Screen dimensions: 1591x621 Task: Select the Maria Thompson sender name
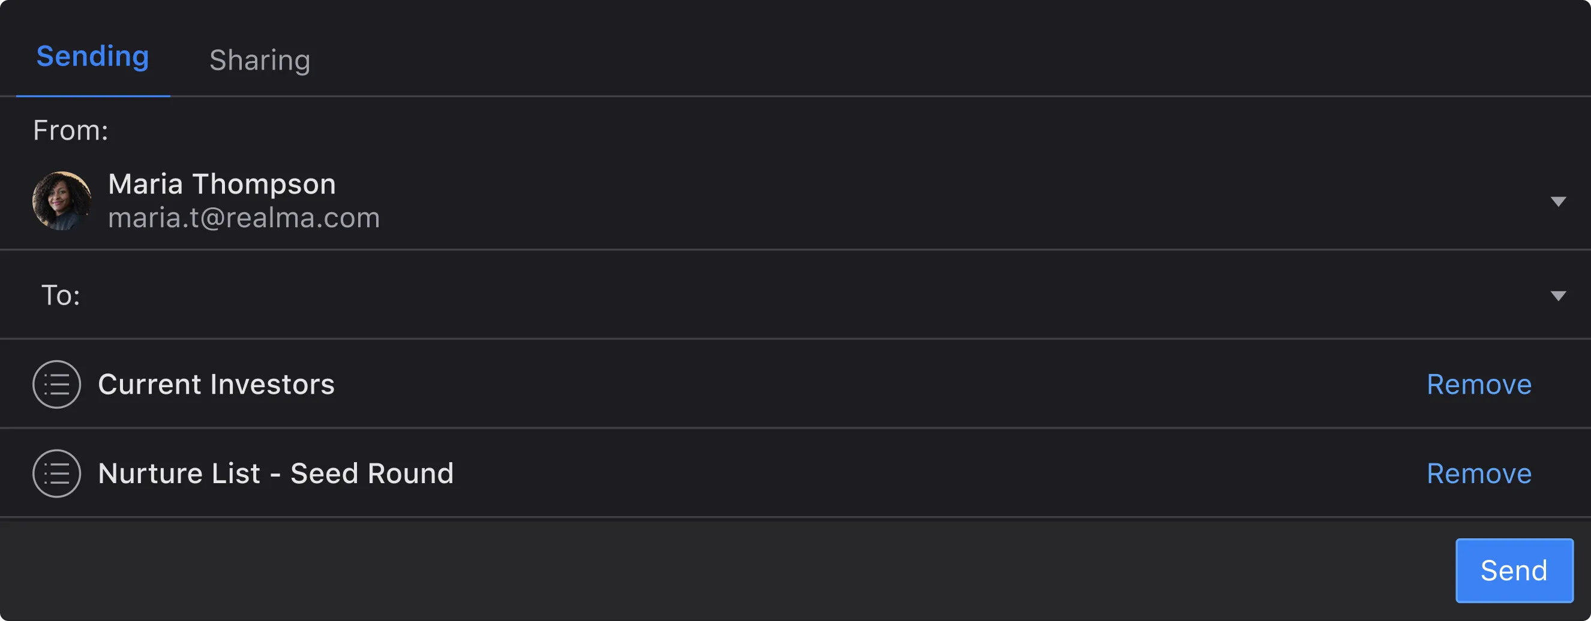(x=222, y=184)
